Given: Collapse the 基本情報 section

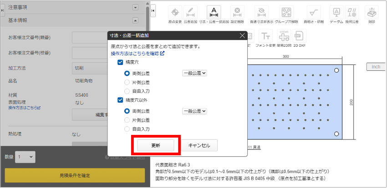Looking at the screenshot, I should (x=135, y=20).
